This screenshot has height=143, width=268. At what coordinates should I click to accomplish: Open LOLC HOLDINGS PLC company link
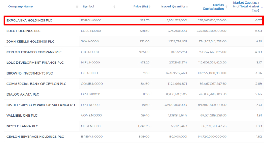(24, 31)
